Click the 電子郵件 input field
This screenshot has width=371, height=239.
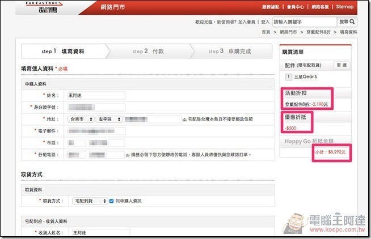[x=95, y=131]
